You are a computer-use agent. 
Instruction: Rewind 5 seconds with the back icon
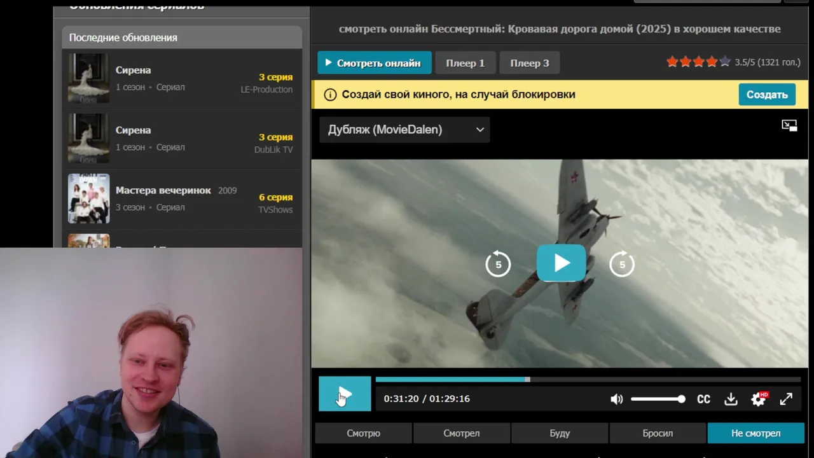point(498,264)
